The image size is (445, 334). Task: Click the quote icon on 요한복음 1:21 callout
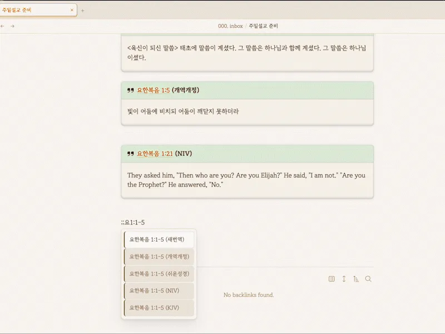pyautogui.click(x=131, y=154)
